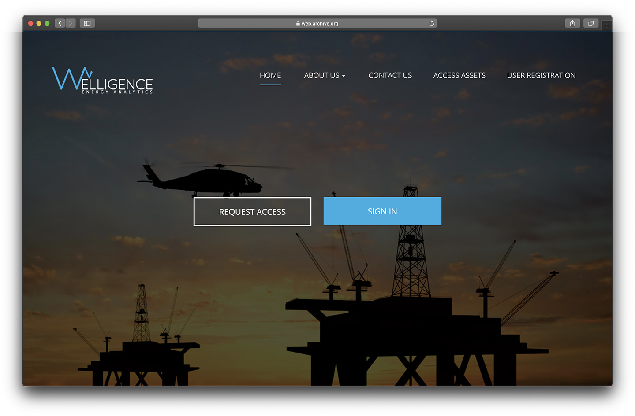Open the CONTACT US page
The image size is (635, 416).
point(390,75)
